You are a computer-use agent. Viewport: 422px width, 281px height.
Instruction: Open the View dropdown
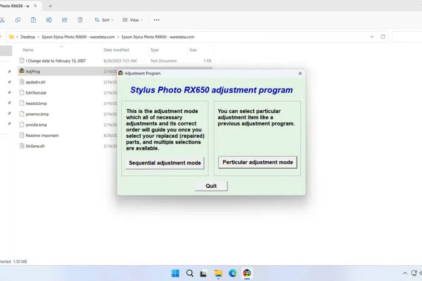coord(132,20)
